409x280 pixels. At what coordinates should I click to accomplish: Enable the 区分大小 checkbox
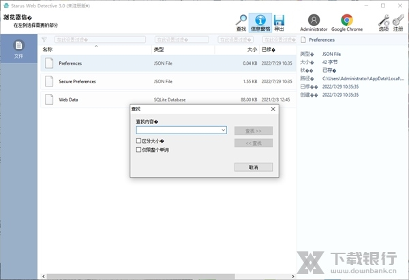pos(138,141)
